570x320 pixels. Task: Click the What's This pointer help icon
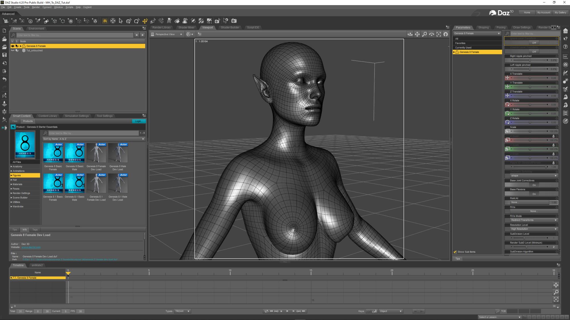(566, 39)
